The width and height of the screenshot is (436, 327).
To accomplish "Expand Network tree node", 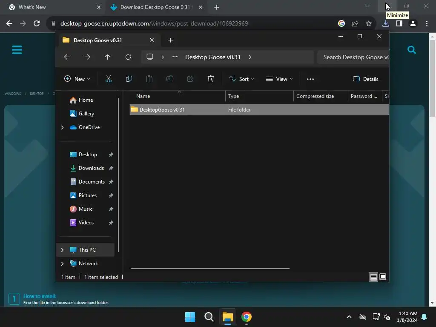I will [62, 264].
